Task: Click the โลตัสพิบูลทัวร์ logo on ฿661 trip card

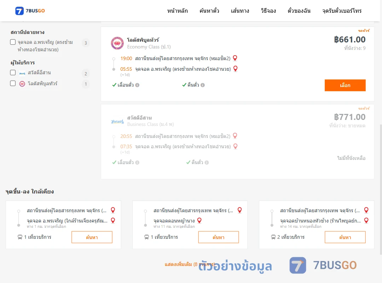Action: coord(117,43)
